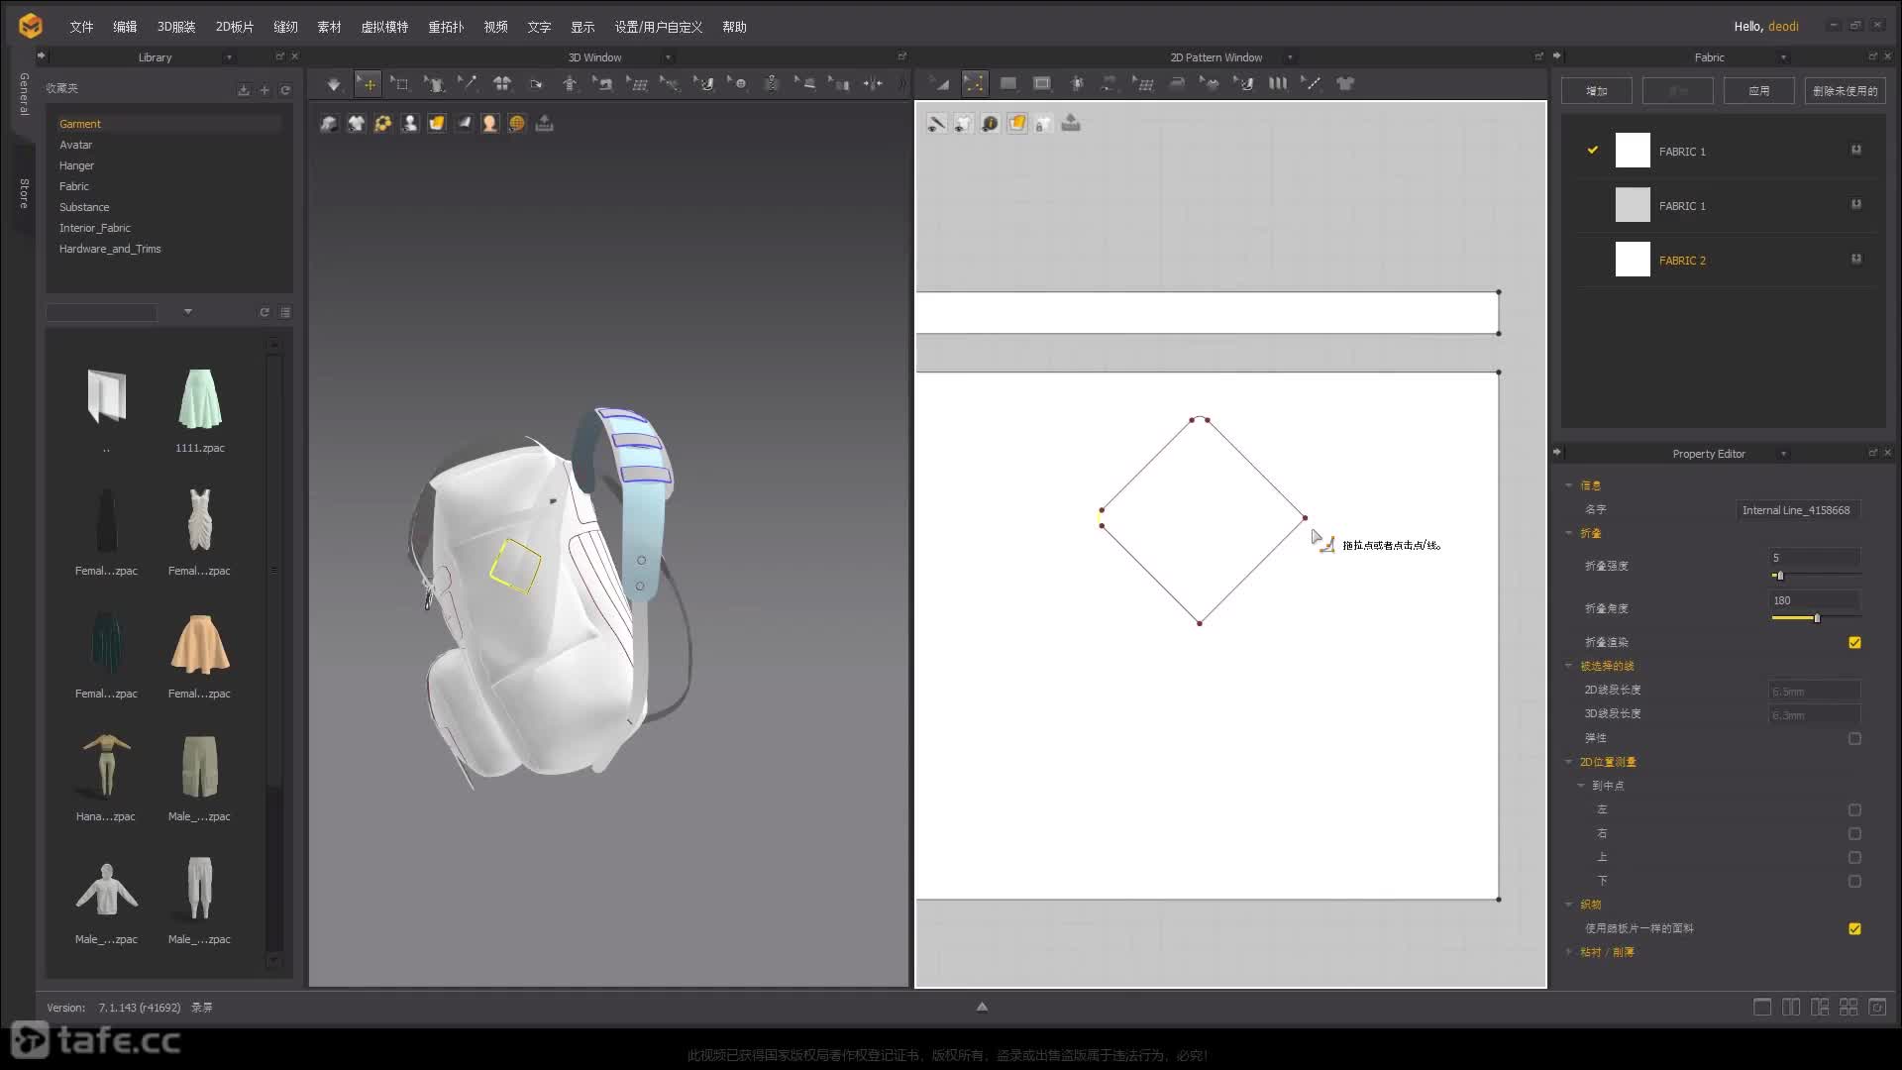Adjust the 折叠角度 slider
The width and height of the screenshot is (1902, 1070).
[x=1816, y=618]
